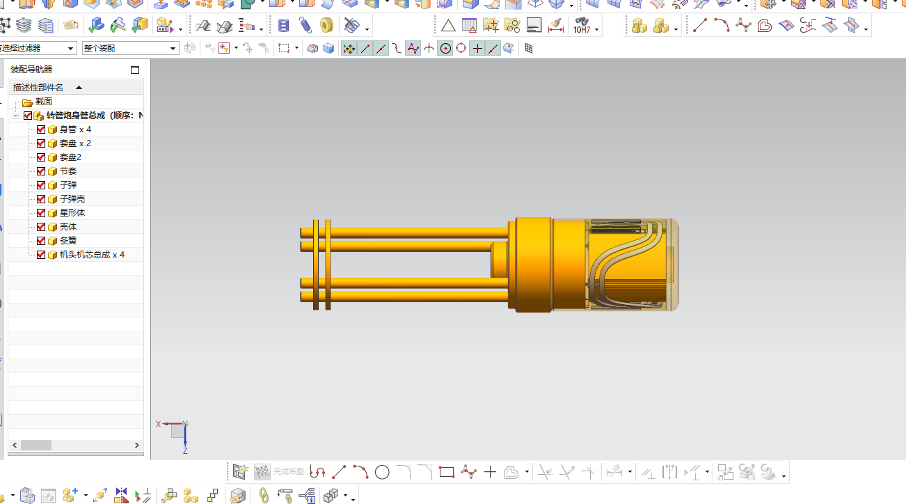Toggle the 转管炮身管总成 assembly checkbox
Viewport: 906px width, 504px height.
[x=28, y=116]
